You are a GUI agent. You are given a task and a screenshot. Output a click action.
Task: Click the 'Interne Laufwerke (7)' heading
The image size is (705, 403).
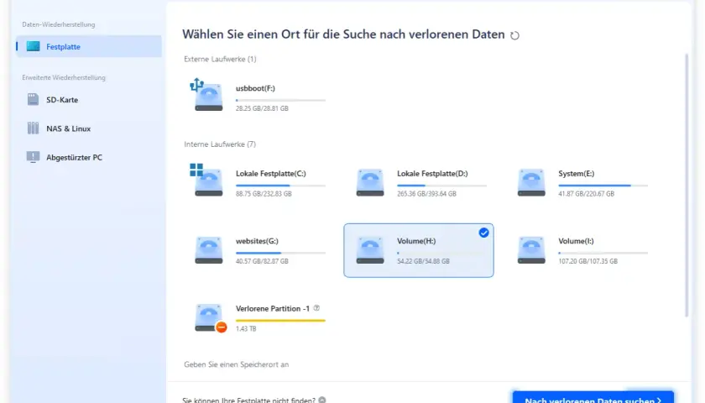[220, 144]
